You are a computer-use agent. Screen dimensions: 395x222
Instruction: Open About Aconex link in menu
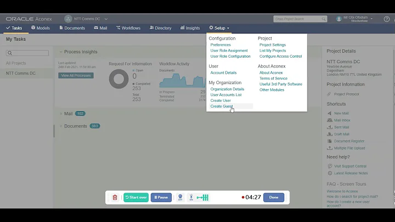point(271,73)
